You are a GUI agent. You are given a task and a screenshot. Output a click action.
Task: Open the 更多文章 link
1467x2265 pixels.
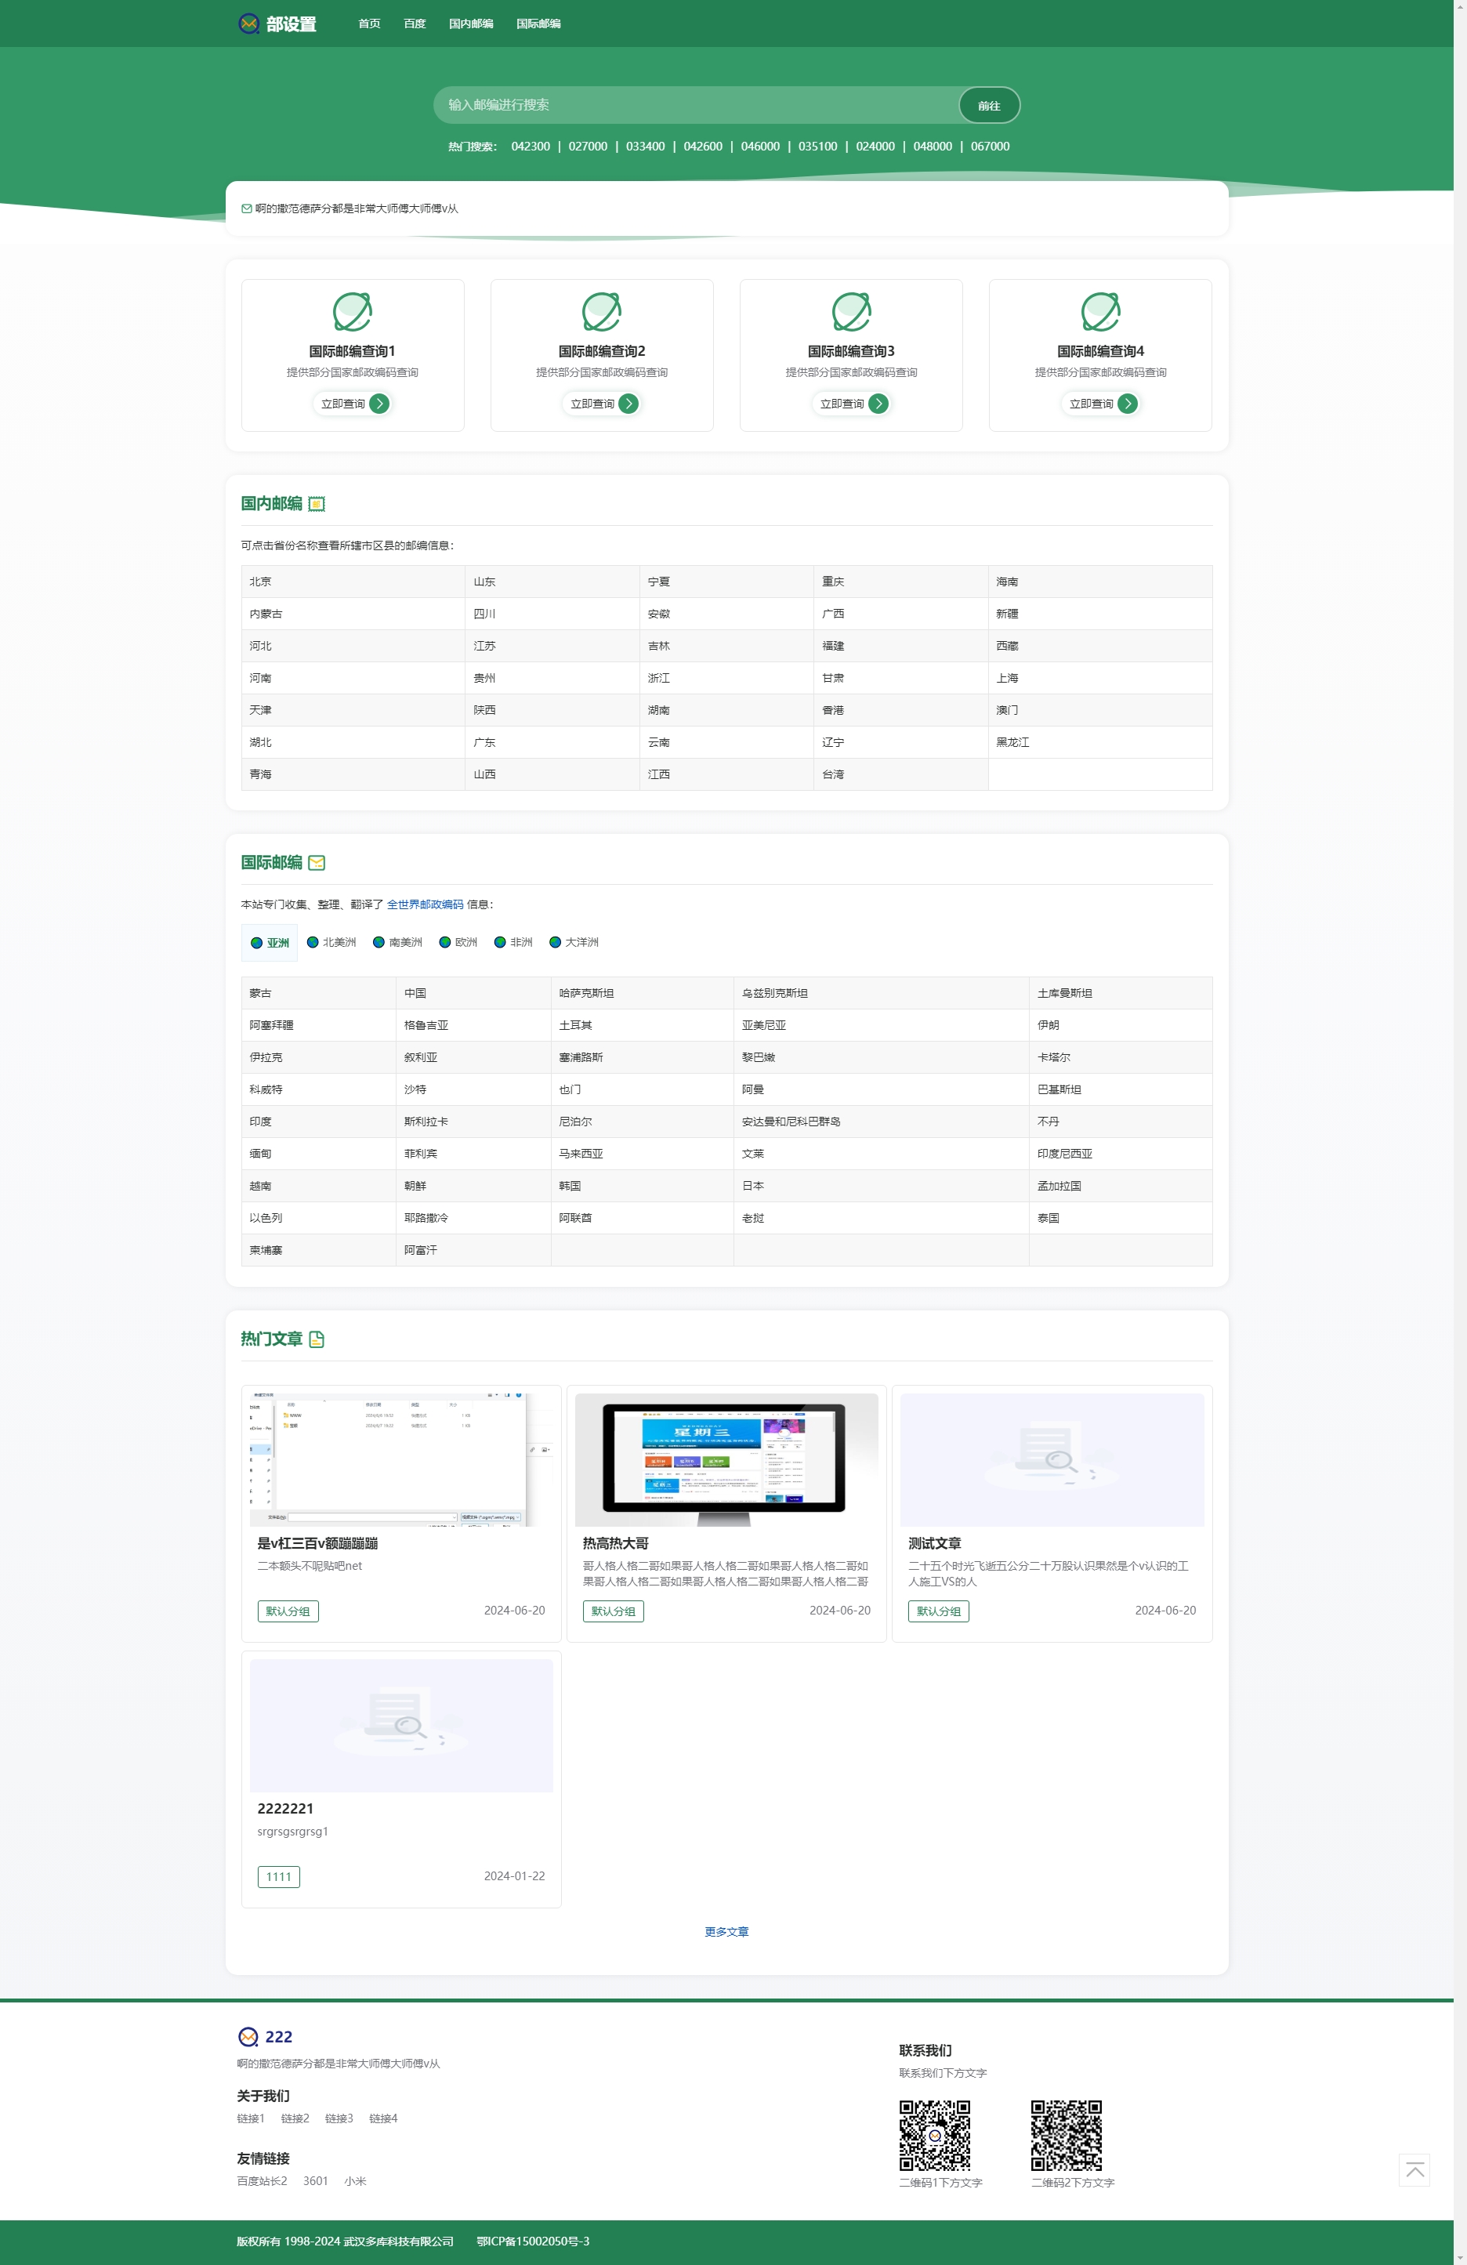(x=726, y=1932)
